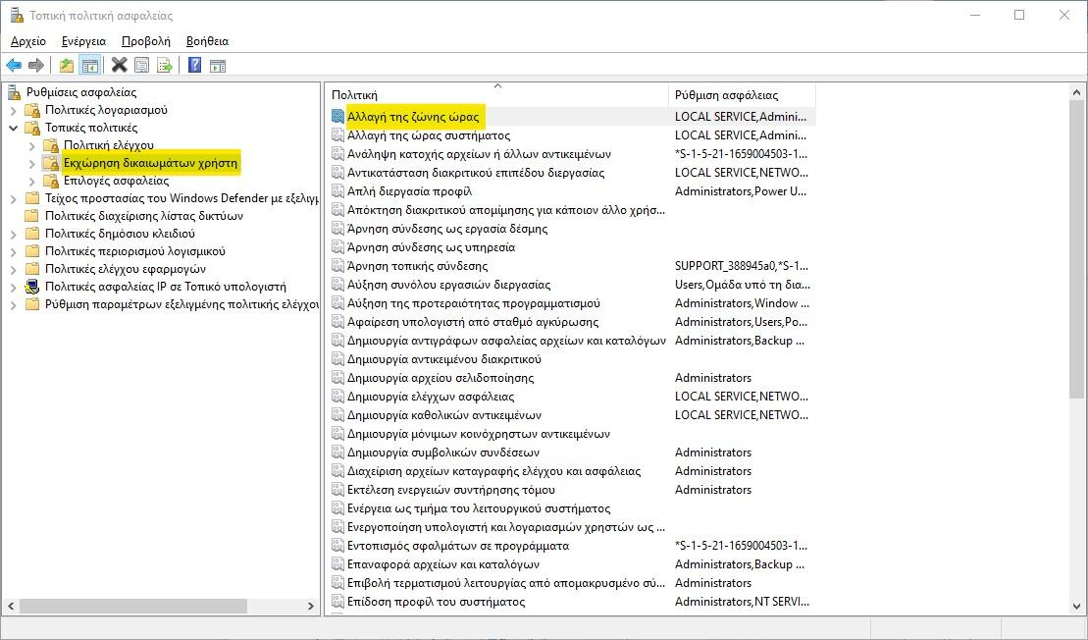
Task: Click the down arrow of the policy list scrollbar
Action: tap(1077, 606)
